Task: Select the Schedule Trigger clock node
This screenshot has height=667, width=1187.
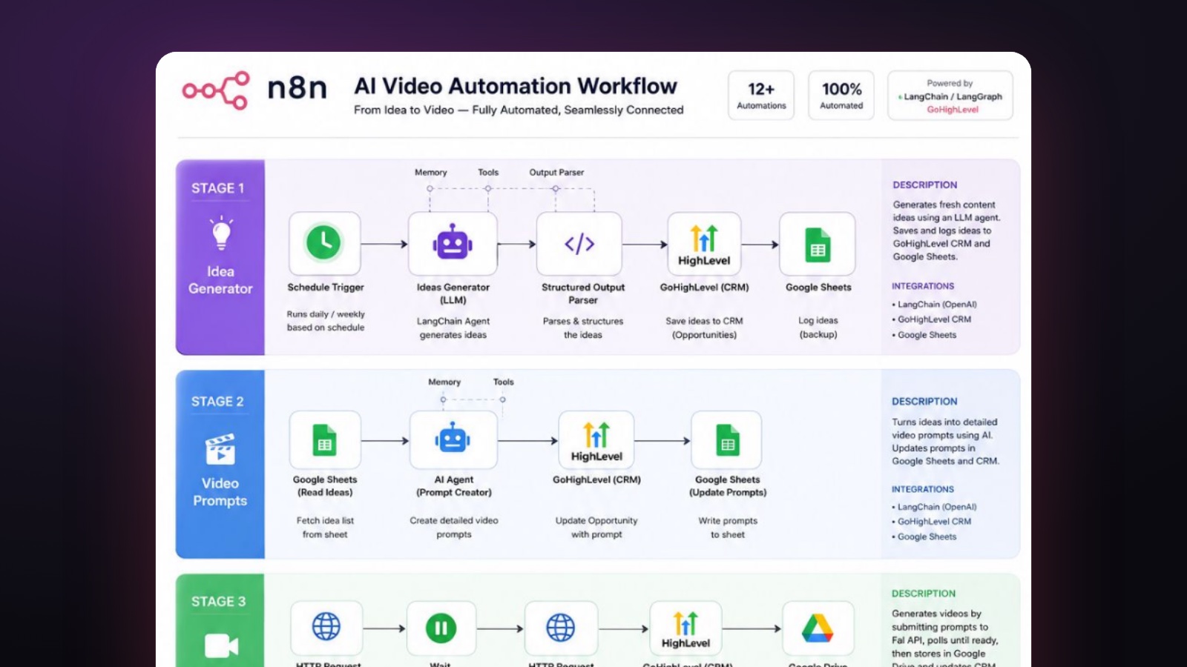Action: pyautogui.click(x=325, y=244)
